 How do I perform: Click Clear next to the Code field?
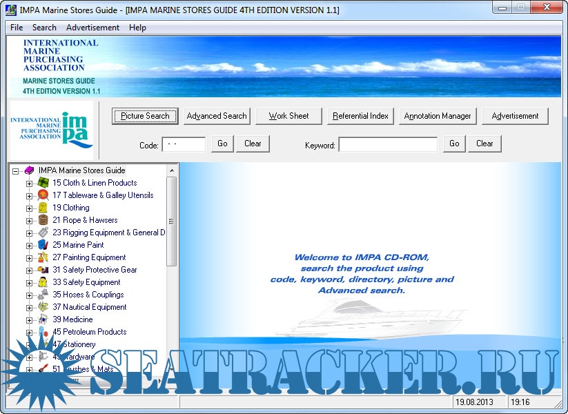point(253,144)
